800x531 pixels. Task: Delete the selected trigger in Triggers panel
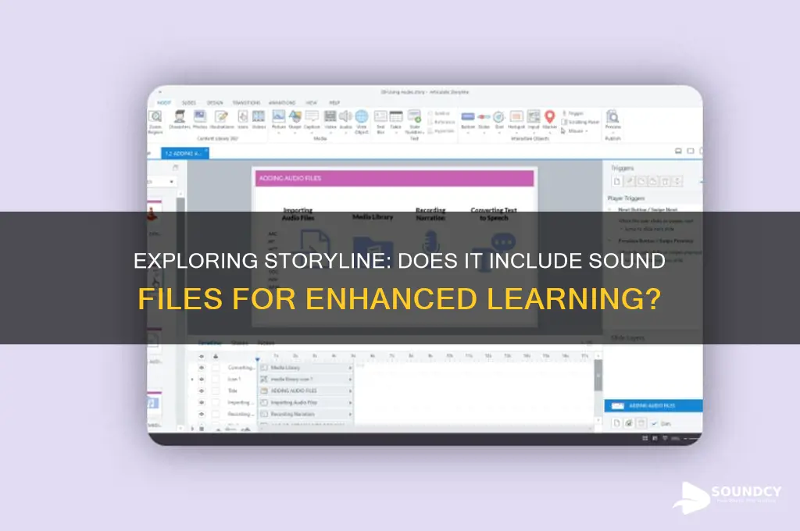point(666,182)
